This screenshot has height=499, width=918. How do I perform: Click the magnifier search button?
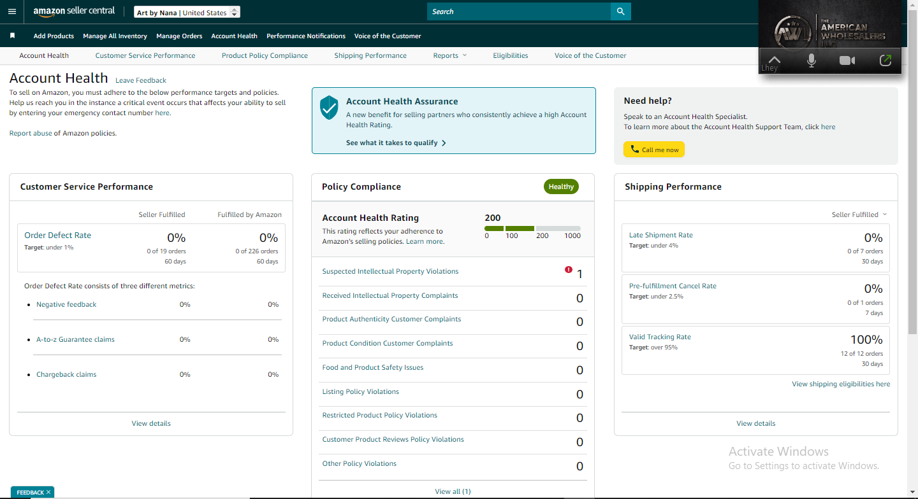pyautogui.click(x=620, y=11)
